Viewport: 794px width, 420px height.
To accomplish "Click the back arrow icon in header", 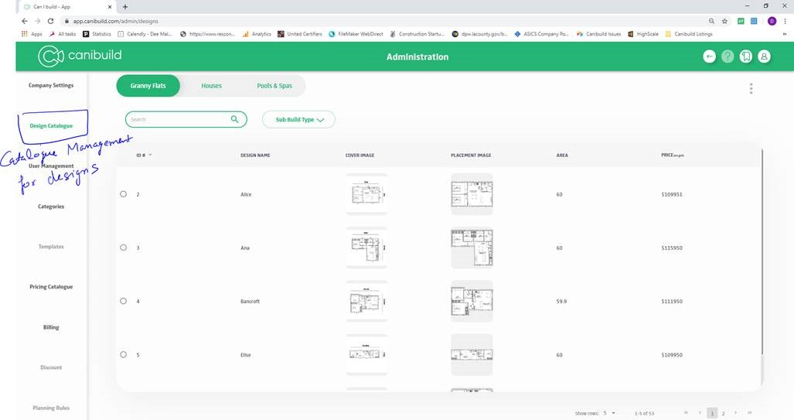I will (709, 56).
